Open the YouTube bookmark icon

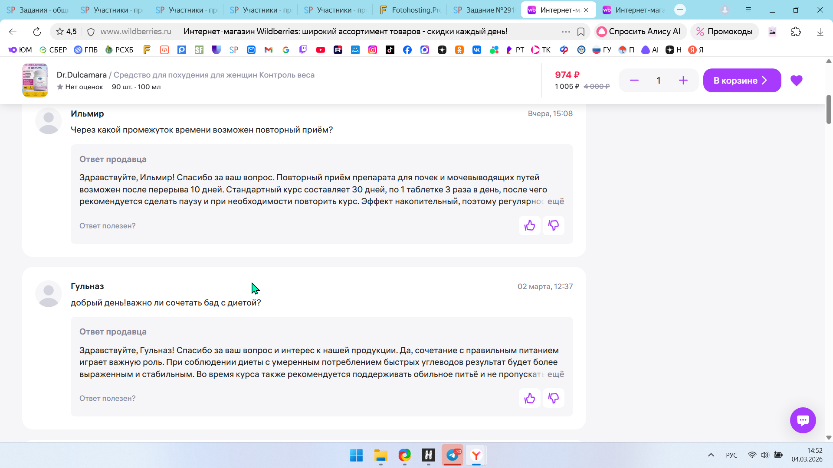321,50
